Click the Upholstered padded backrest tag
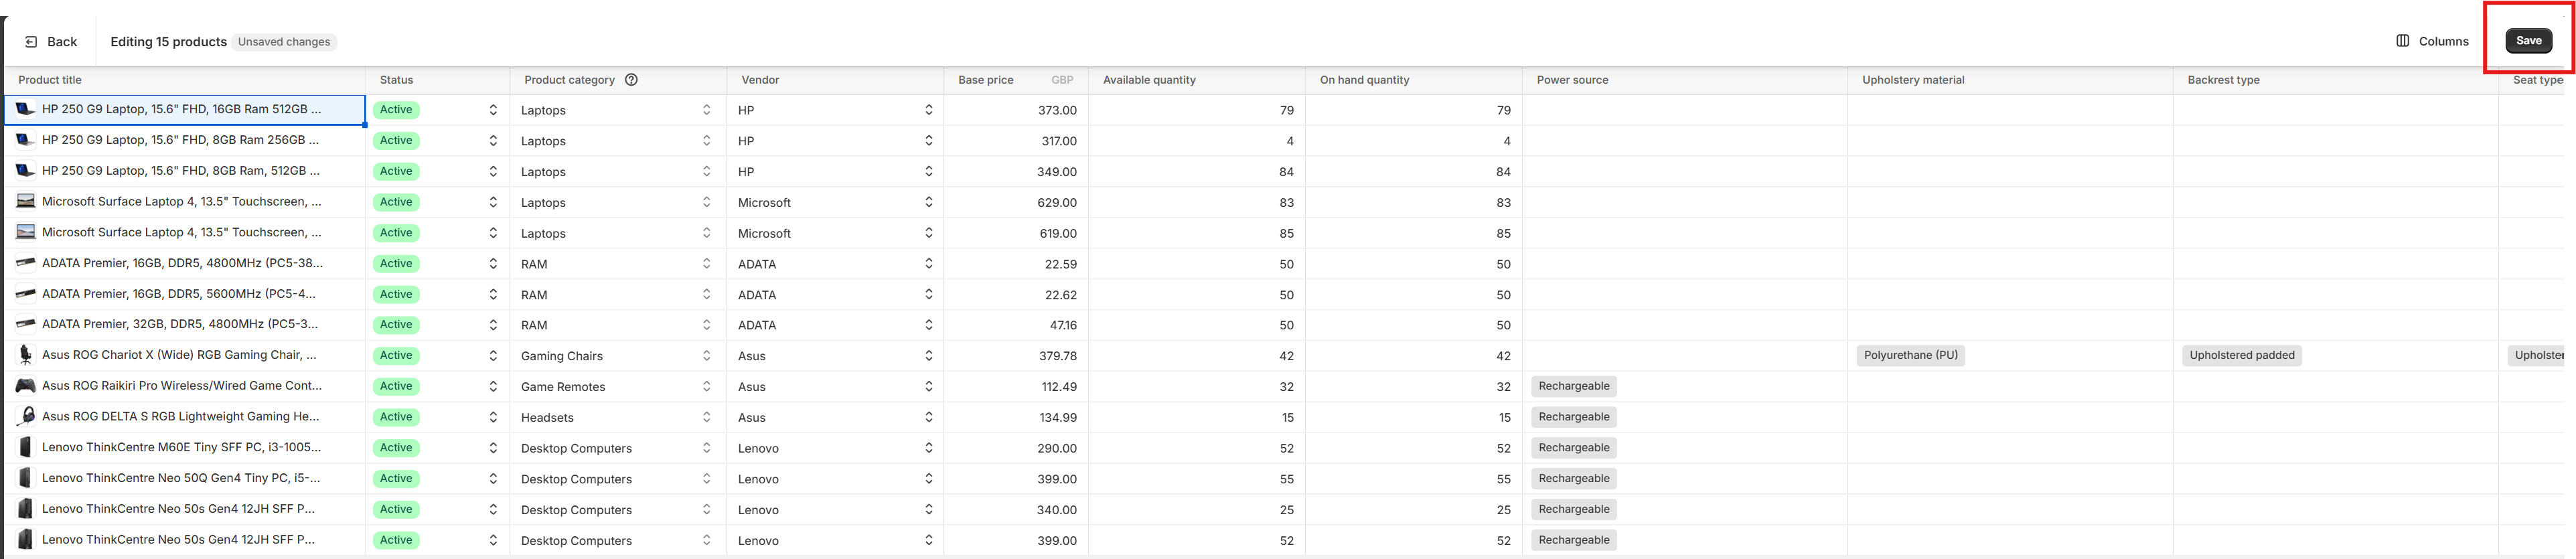2576x559 pixels. point(2242,355)
